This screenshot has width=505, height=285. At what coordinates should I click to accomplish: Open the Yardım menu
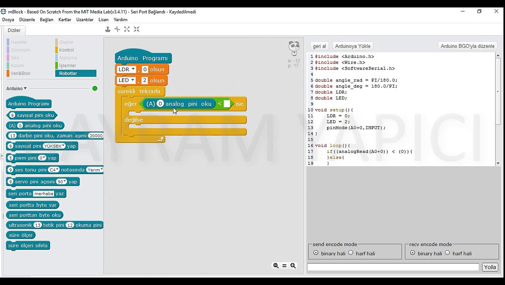(121, 19)
